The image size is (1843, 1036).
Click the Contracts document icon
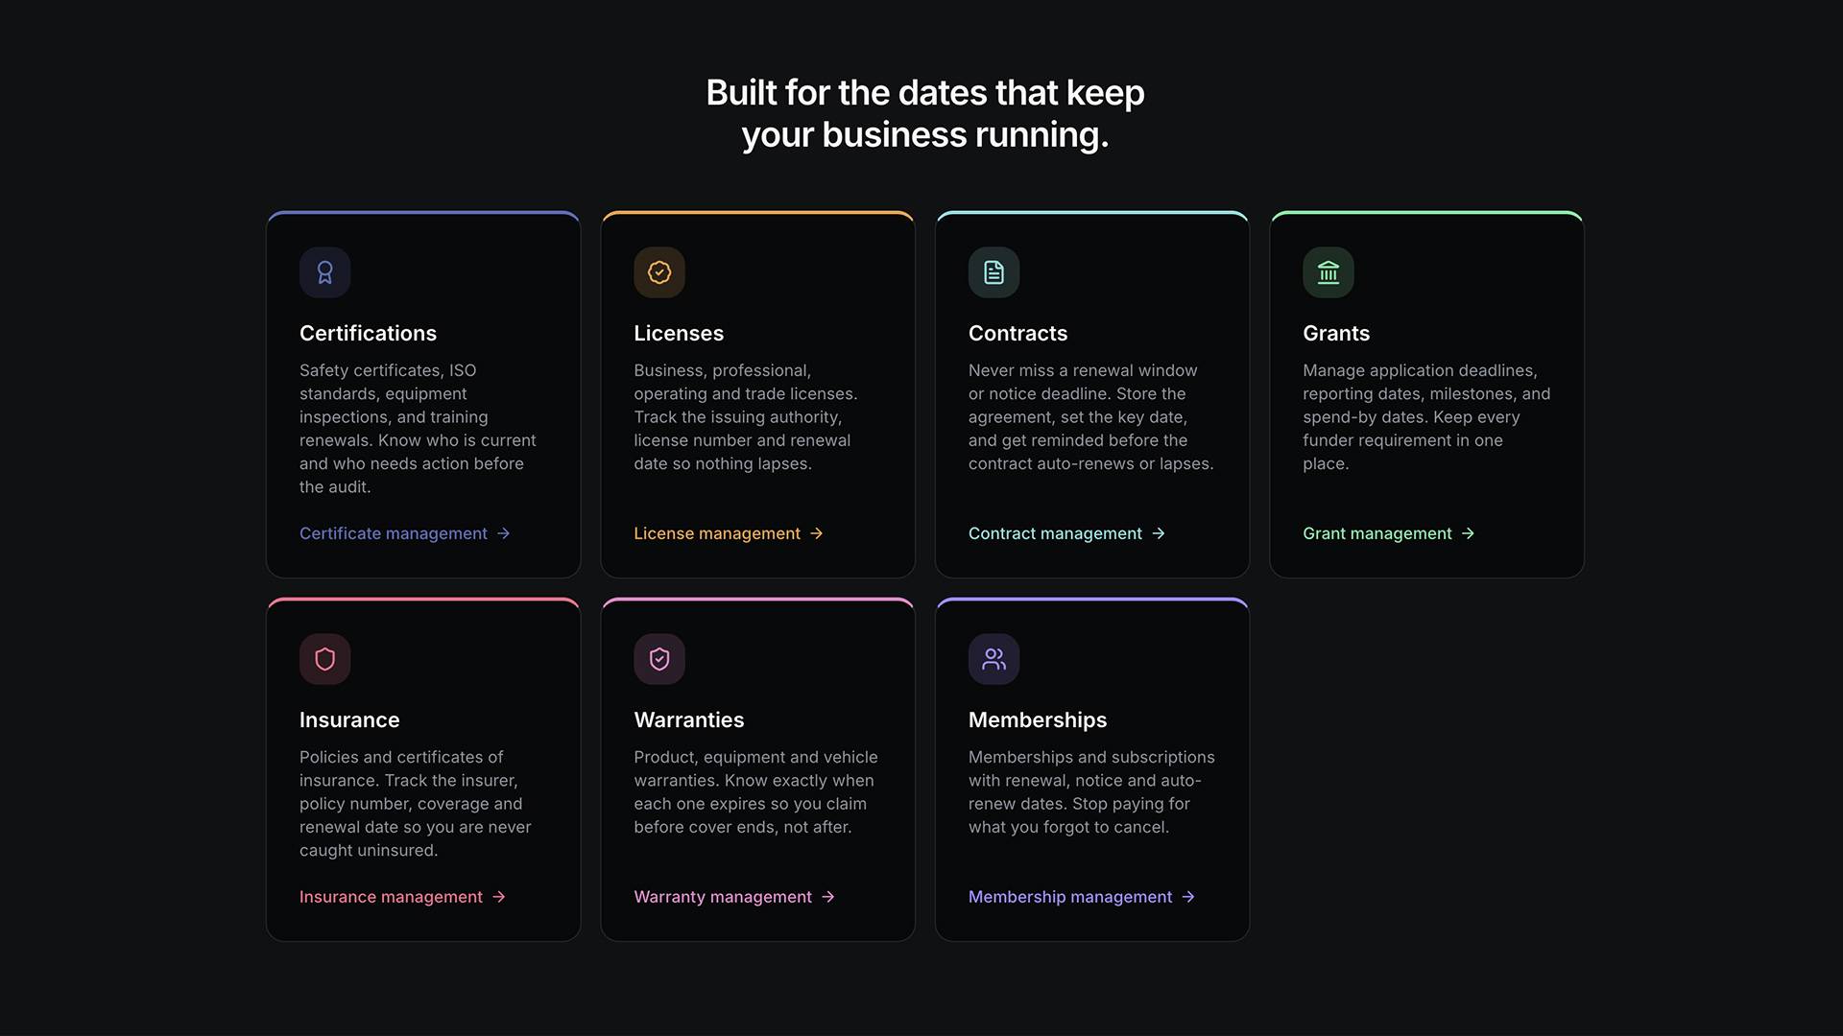pyautogui.click(x=993, y=272)
